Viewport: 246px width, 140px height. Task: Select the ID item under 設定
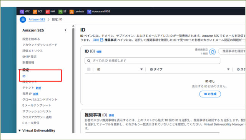[x=24, y=76]
